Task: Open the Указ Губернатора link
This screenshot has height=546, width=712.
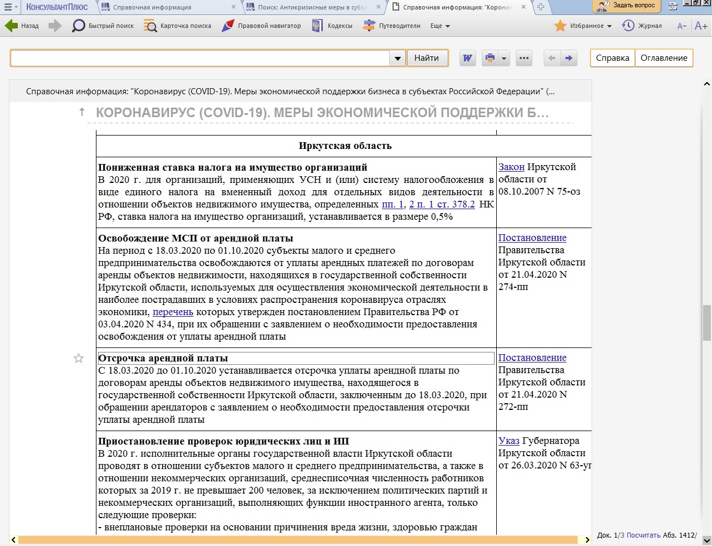Action: click(x=508, y=441)
